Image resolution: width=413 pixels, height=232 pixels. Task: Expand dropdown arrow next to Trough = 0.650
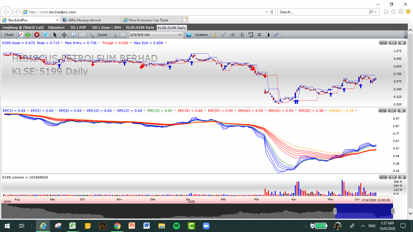[131, 43]
